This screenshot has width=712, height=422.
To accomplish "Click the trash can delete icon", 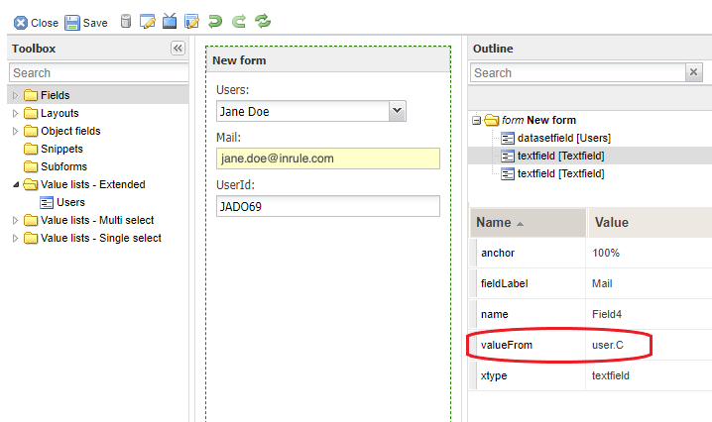I will [x=125, y=21].
